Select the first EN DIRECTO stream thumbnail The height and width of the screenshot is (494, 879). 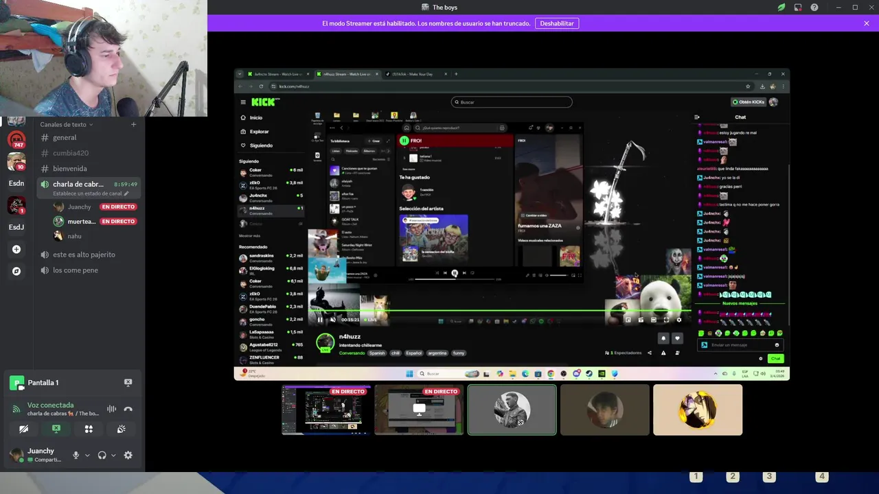(x=326, y=410)
